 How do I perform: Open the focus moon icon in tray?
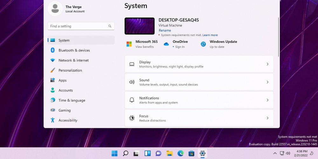coord(312,153)
